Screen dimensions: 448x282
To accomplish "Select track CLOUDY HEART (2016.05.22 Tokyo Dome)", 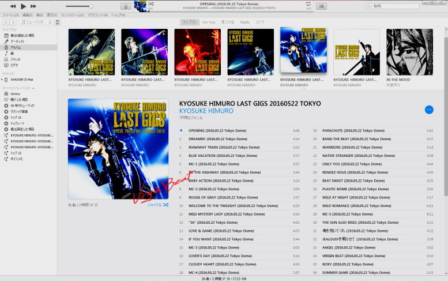I will point(239,264).
